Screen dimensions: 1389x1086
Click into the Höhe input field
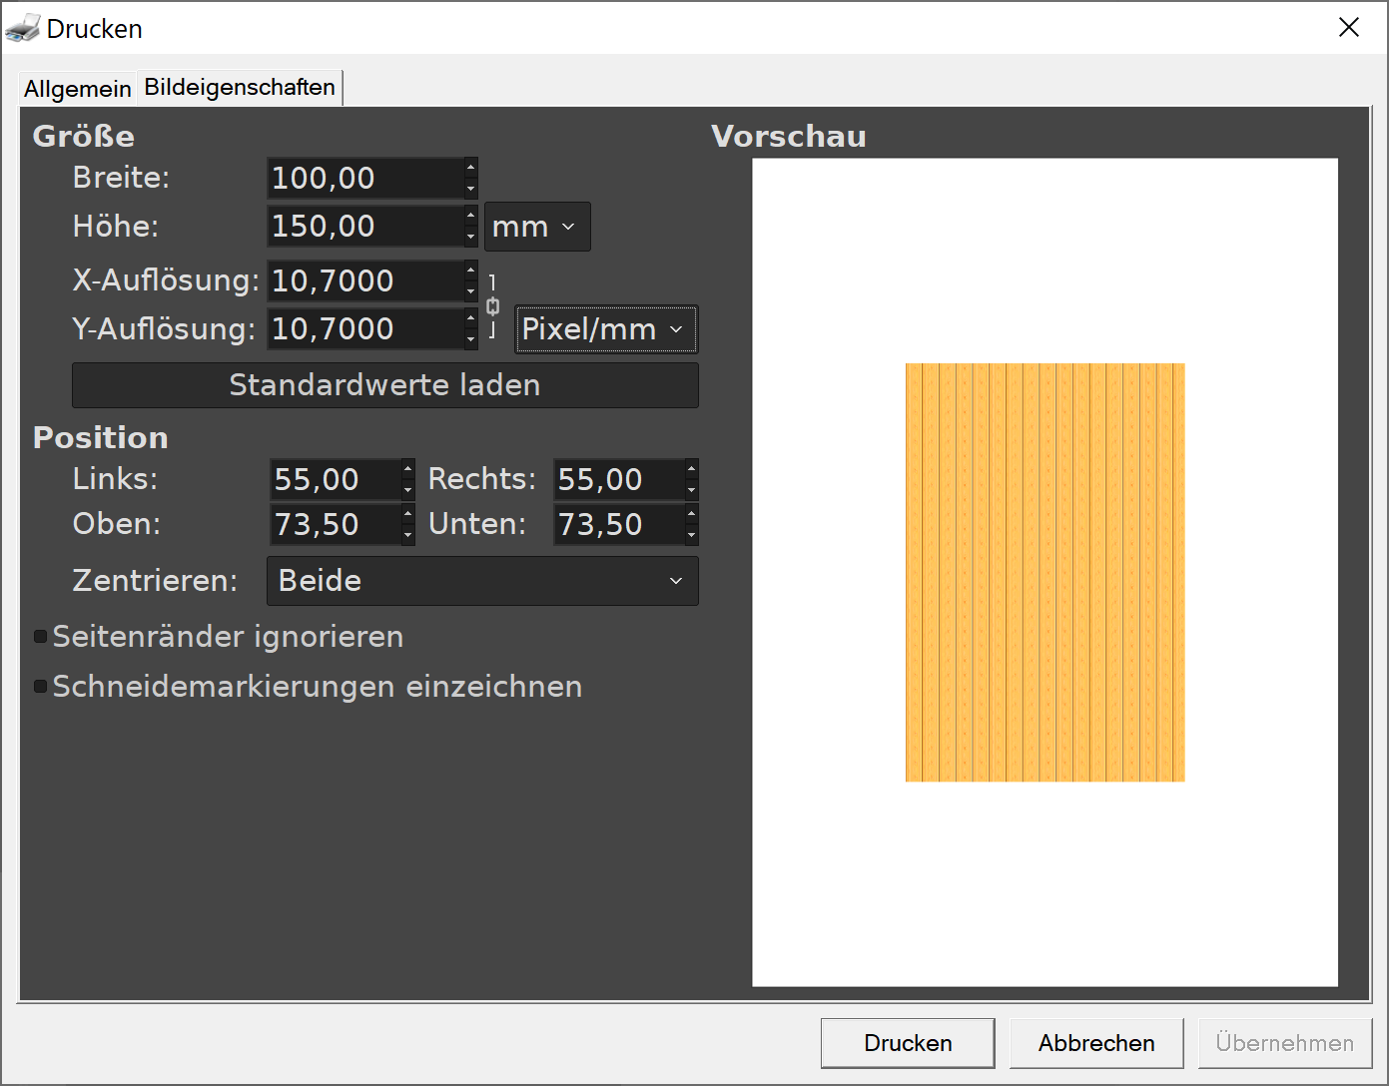[365, 227]
